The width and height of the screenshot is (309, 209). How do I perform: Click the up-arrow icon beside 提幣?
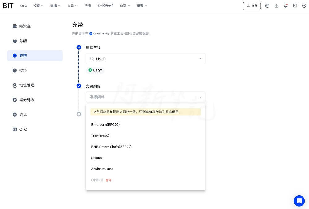tap(15, 70)
